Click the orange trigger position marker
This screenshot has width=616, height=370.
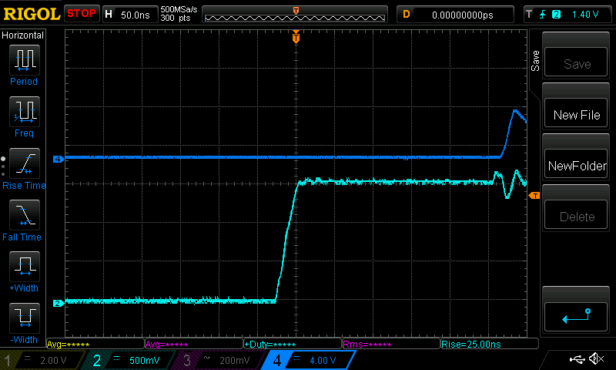[296, 37]
